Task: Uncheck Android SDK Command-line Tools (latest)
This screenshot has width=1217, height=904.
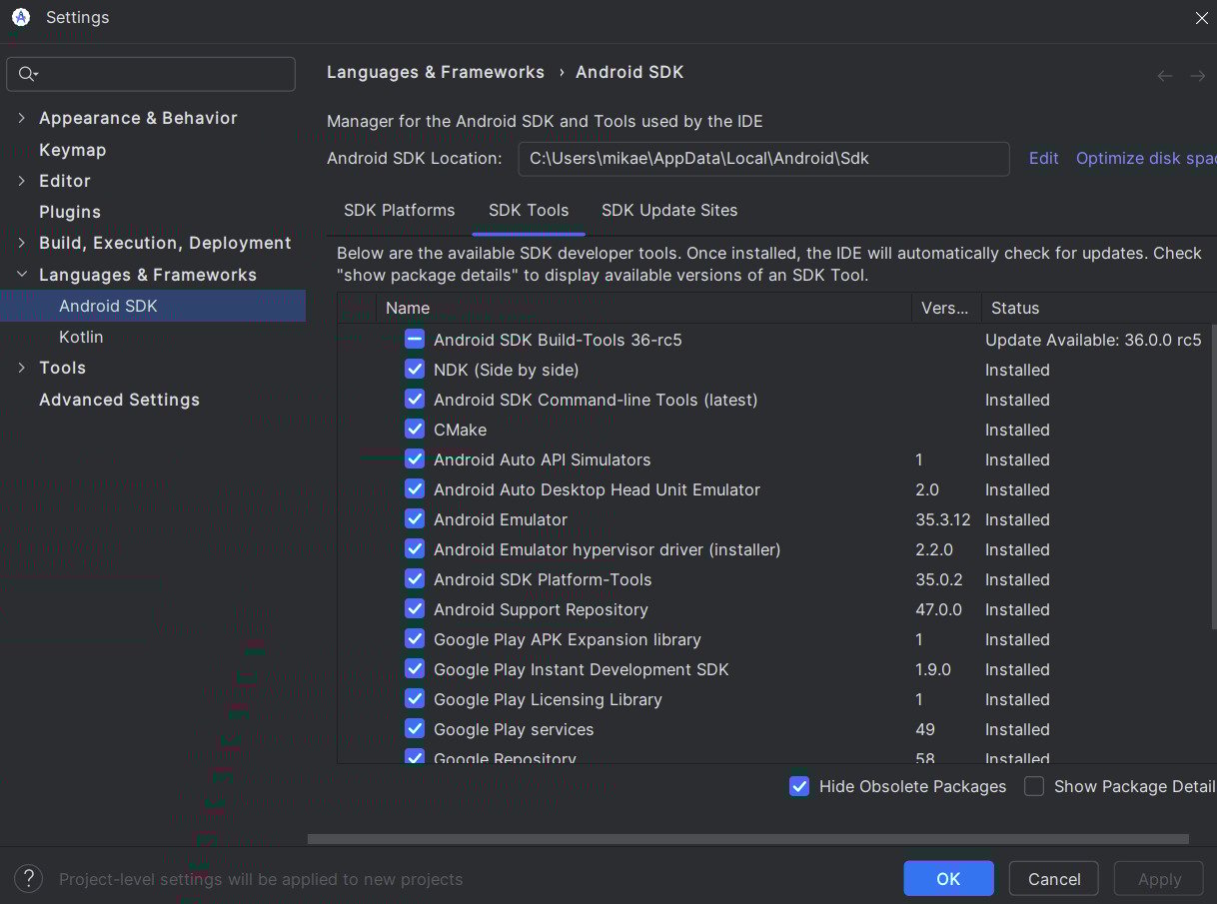Action: click(415, 400)
